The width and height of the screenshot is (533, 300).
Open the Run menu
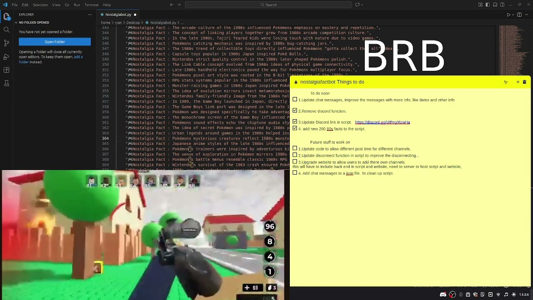(77, 5)
